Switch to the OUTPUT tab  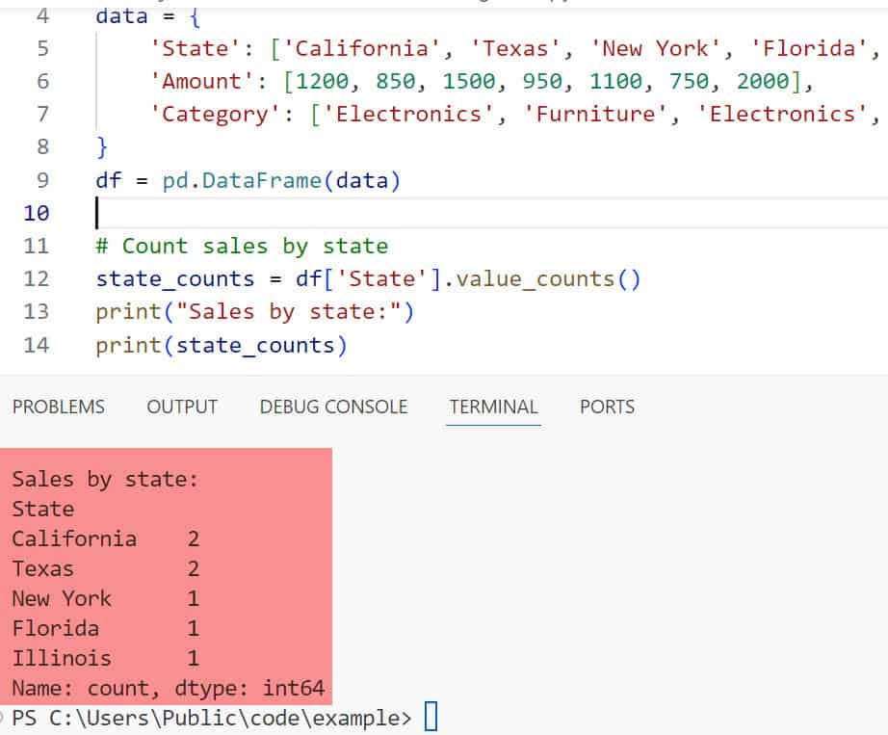(182, 407)
